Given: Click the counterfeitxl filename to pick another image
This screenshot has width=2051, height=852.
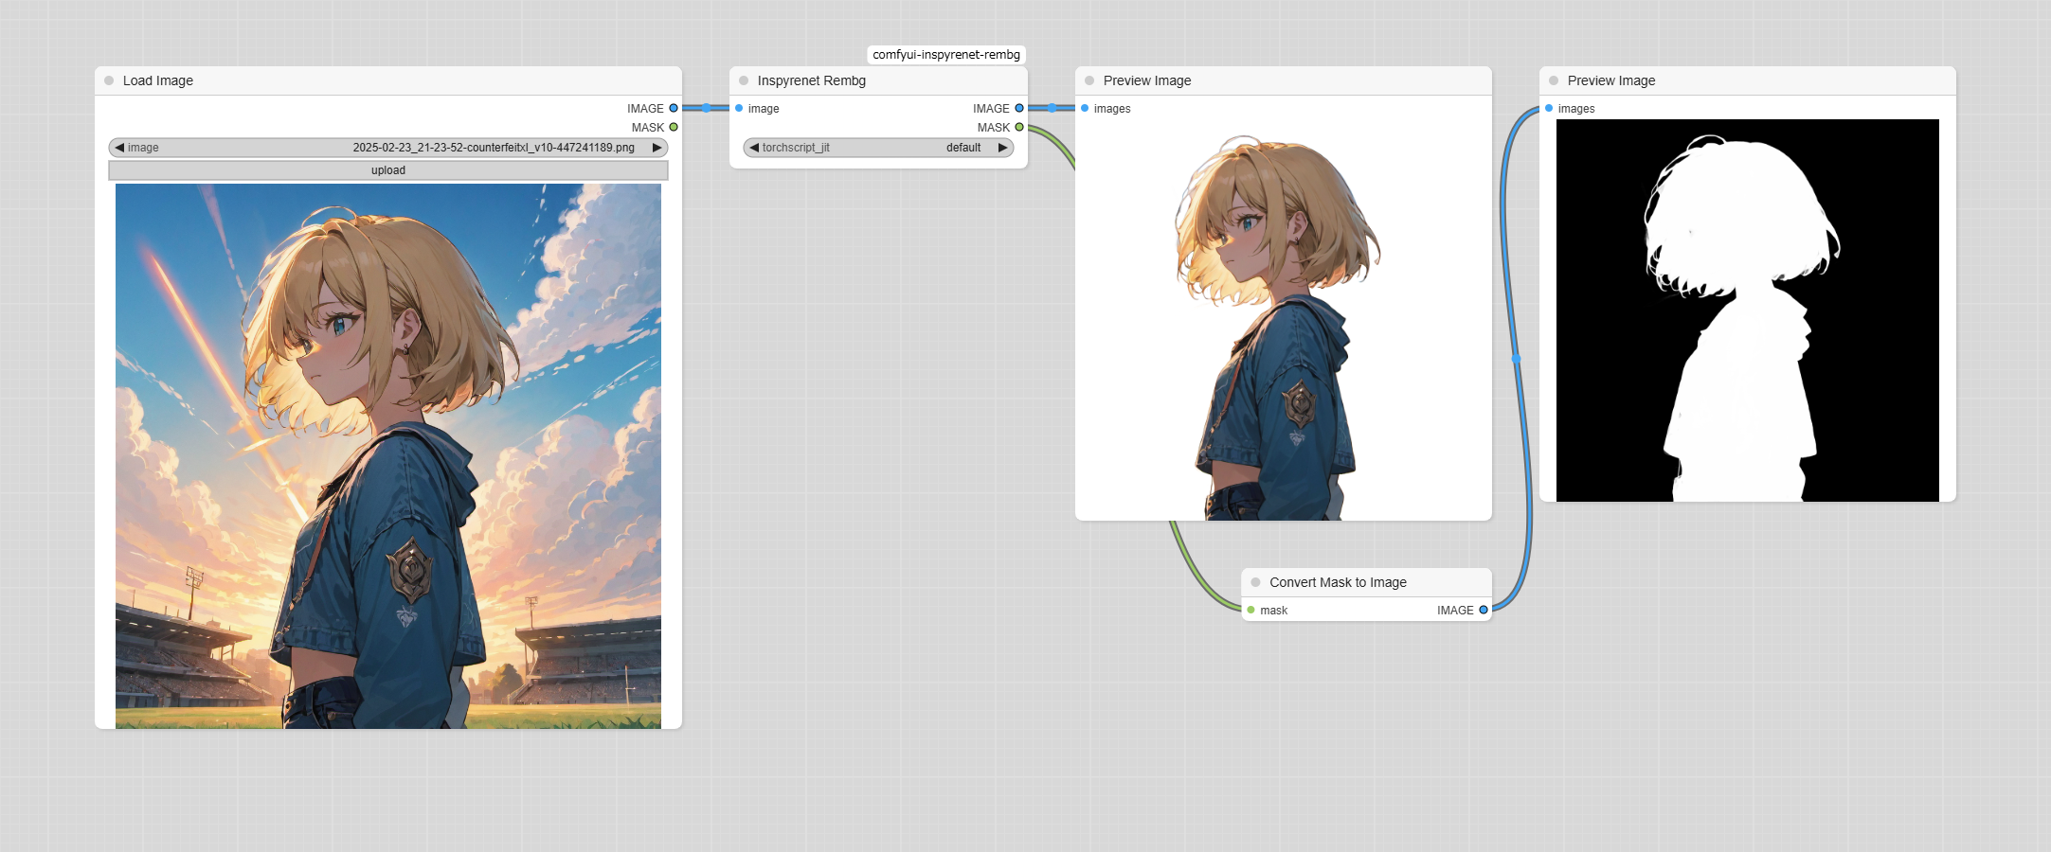Looking at the screenshot, I should (x=493, y=148).
